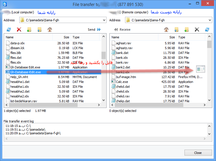Screen dimensions: 216x161
Task: Select dbisam.lck in local list
Action: [x=53, y=48]
